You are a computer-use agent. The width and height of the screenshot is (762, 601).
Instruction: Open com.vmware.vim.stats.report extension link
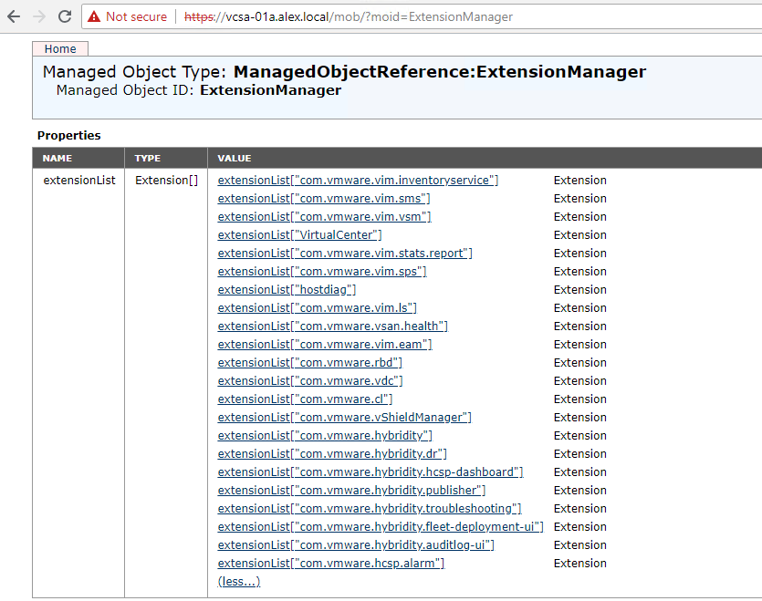point(345,253)
